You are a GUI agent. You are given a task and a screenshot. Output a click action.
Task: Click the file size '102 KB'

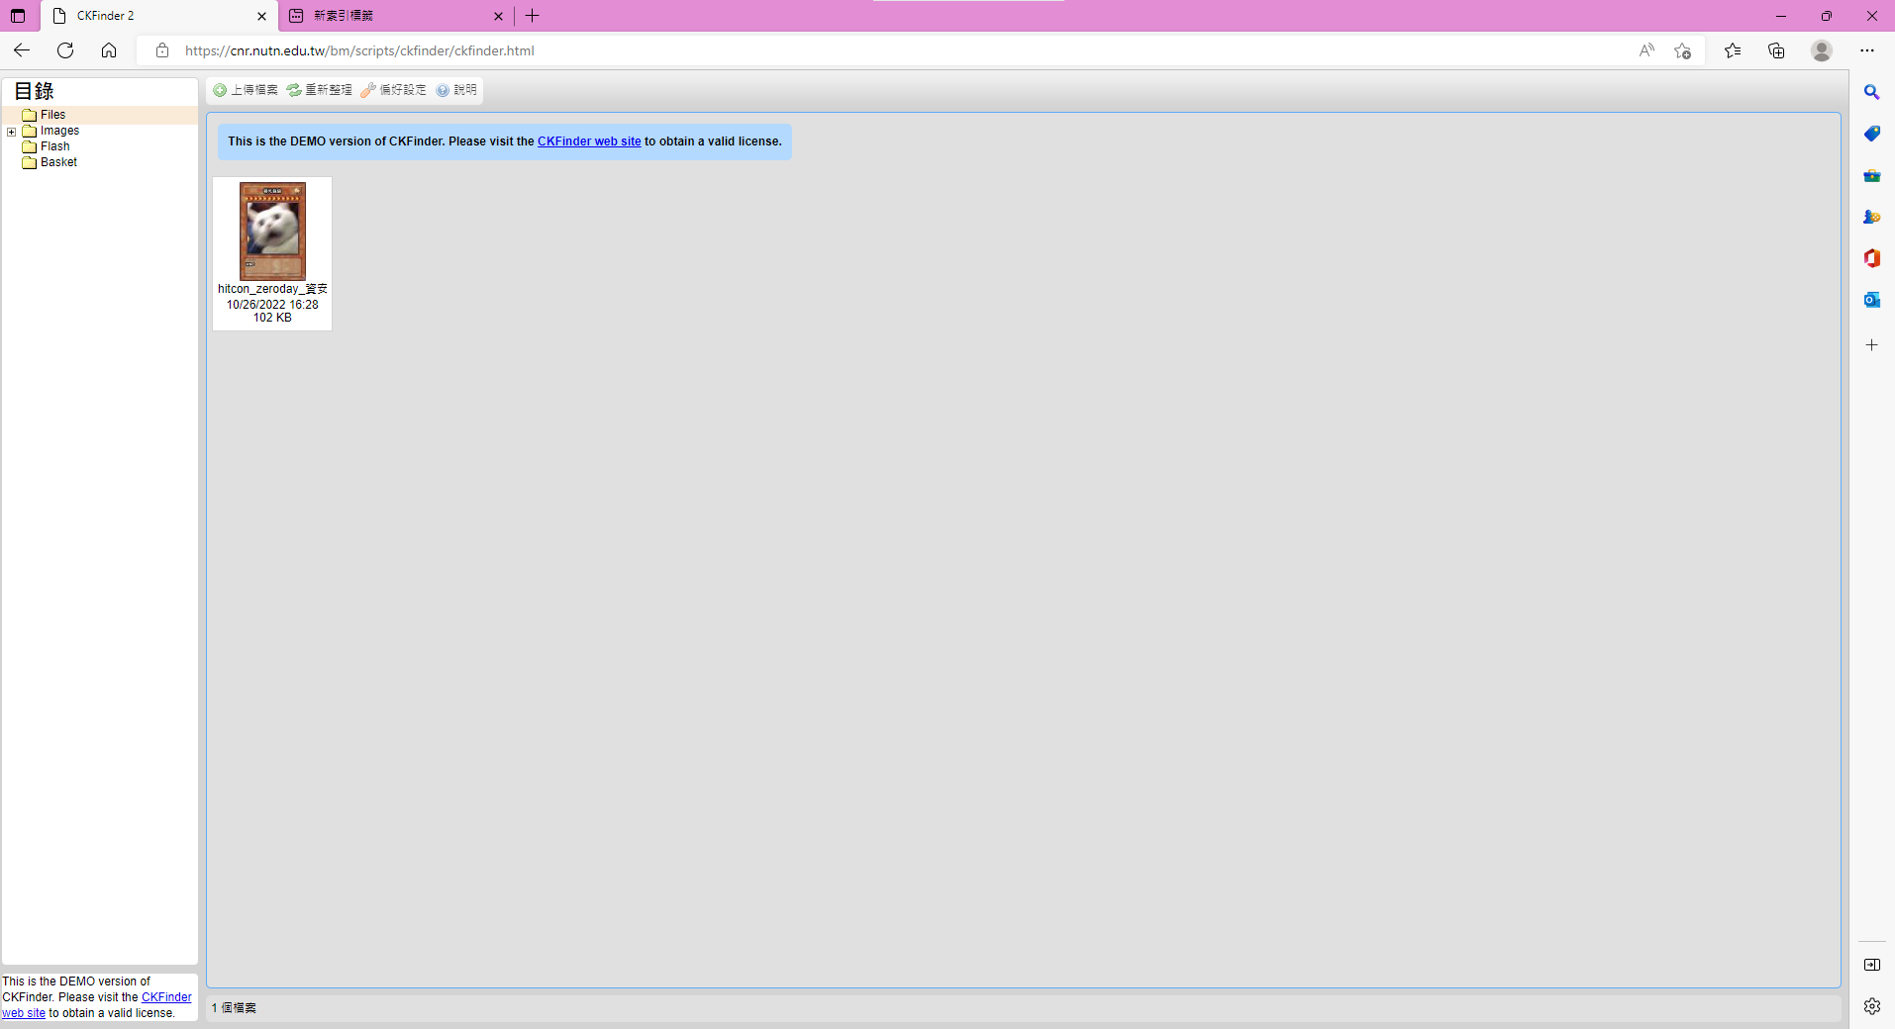[272, 318]
